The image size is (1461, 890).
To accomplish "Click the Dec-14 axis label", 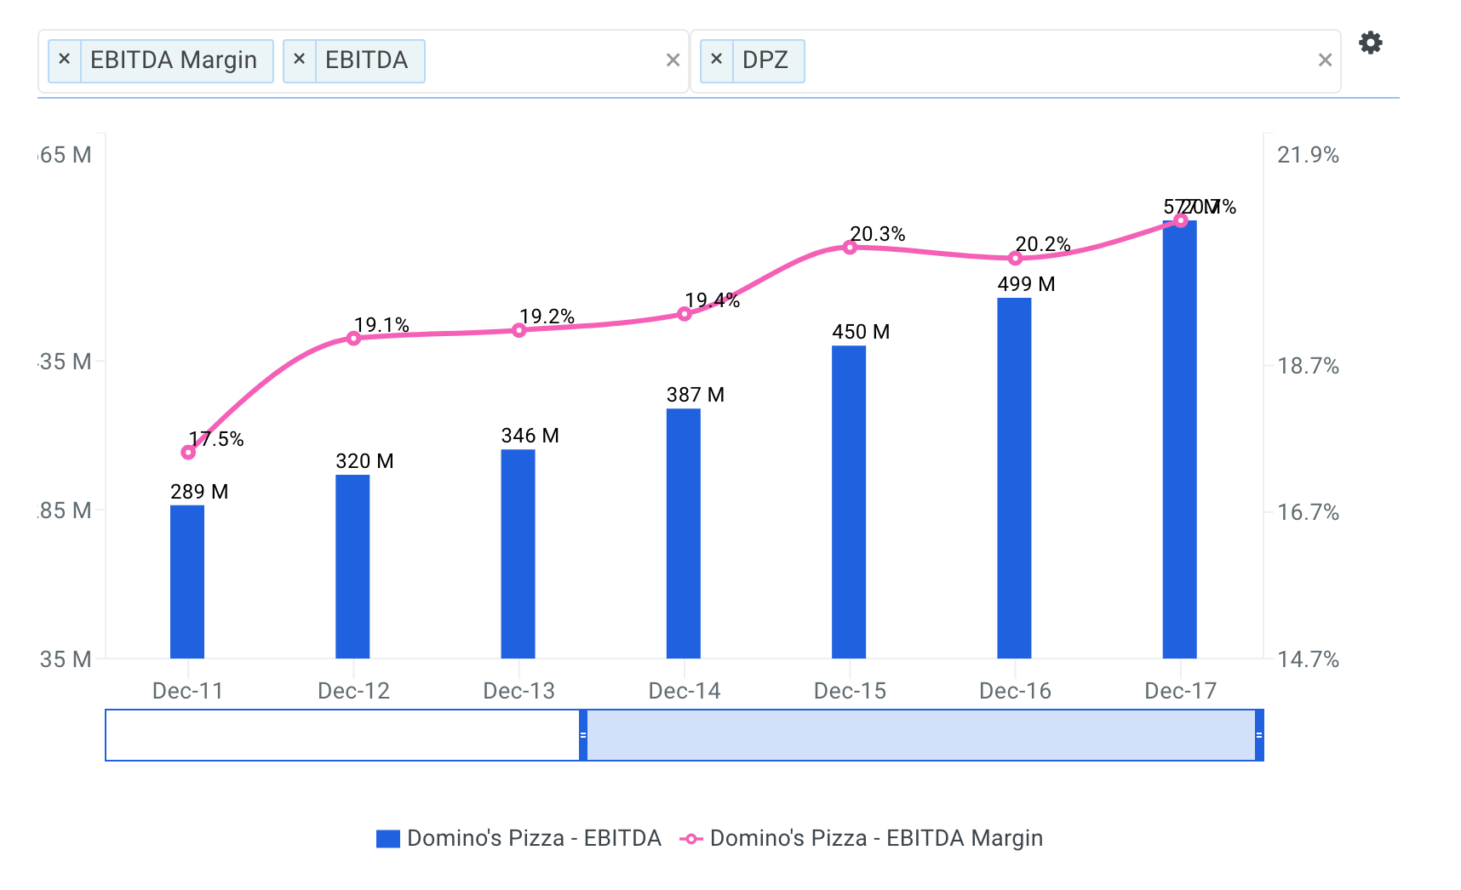I will [685, 691].
